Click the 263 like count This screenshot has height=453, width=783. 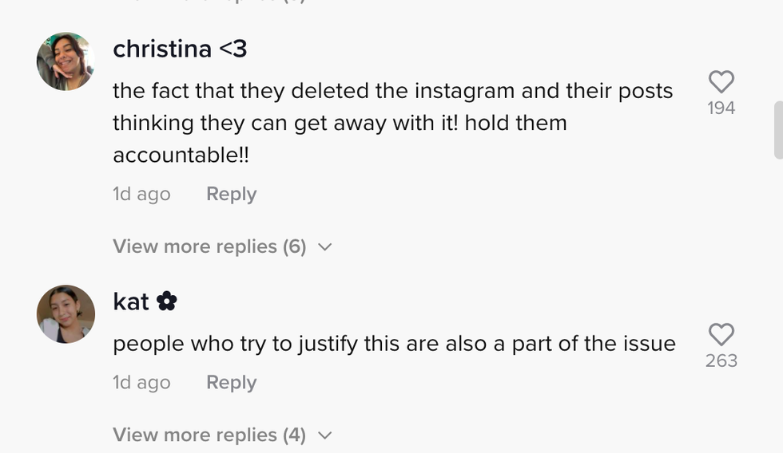coord(721,361)
